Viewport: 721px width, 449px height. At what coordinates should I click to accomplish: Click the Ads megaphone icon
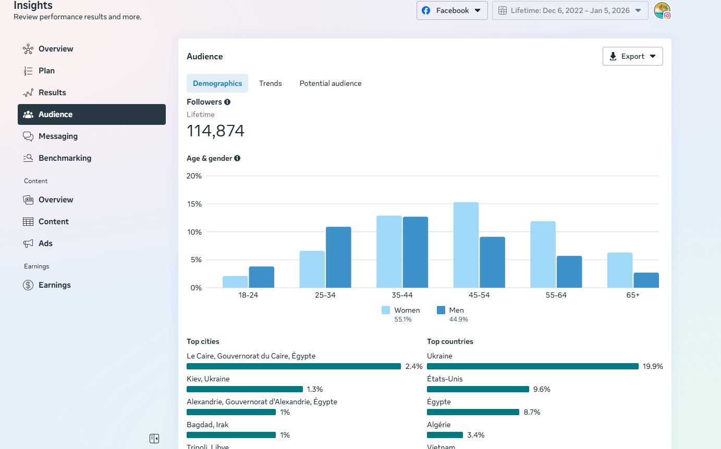(x=28, y=243)
